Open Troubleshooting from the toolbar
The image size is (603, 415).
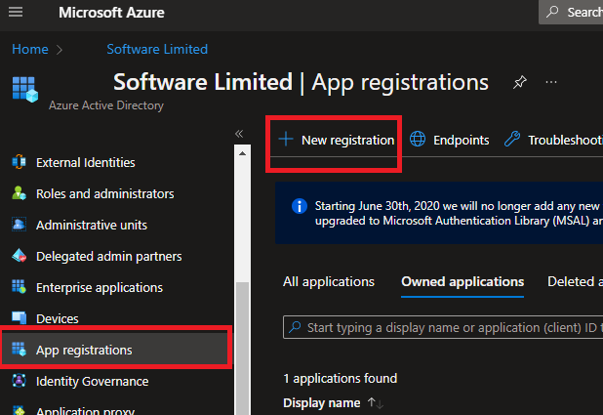(553, 140)
